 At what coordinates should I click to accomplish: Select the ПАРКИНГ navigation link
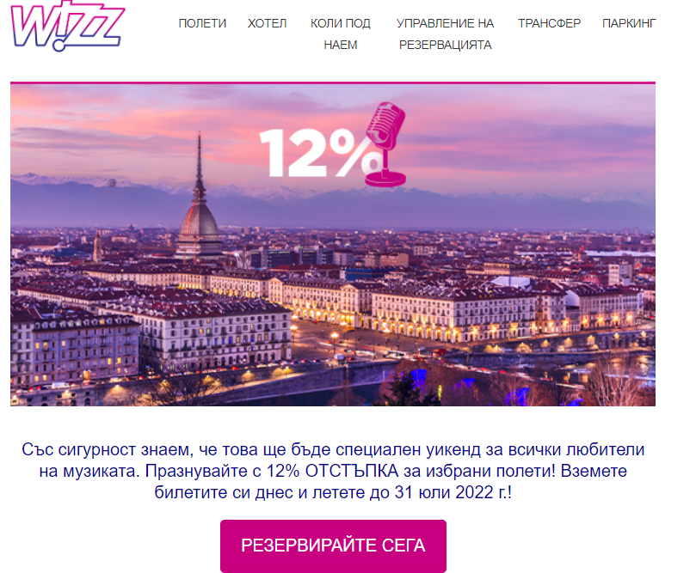coord(629,23)
